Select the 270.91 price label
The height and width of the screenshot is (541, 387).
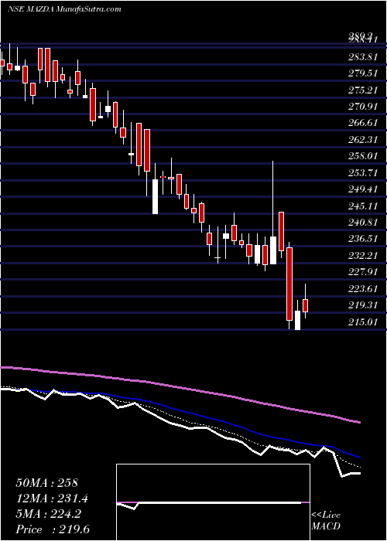(362, 107)
